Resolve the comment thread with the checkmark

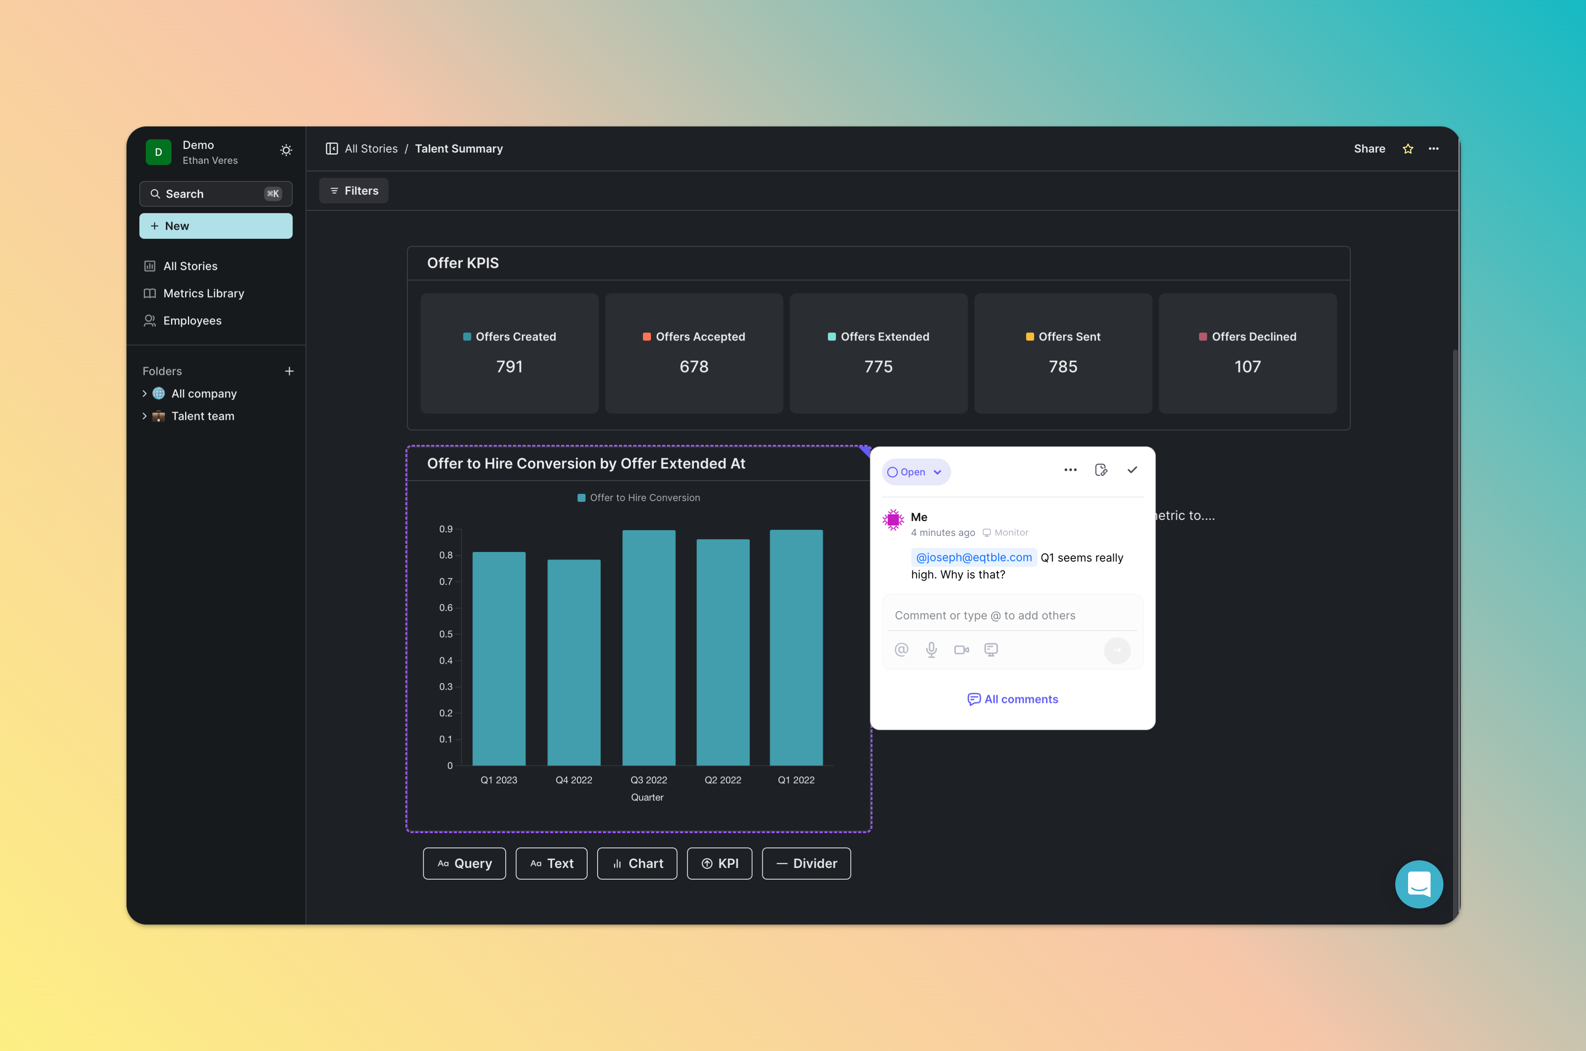point(1132,469)
